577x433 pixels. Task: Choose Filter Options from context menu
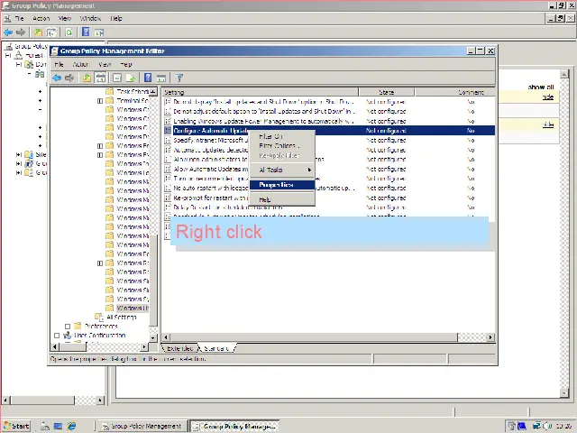pos(282,146)
